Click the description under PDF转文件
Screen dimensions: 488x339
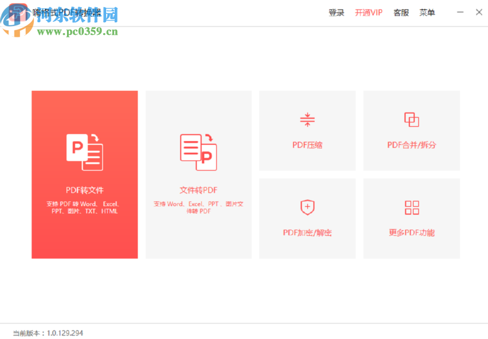[x=84, y=208]
